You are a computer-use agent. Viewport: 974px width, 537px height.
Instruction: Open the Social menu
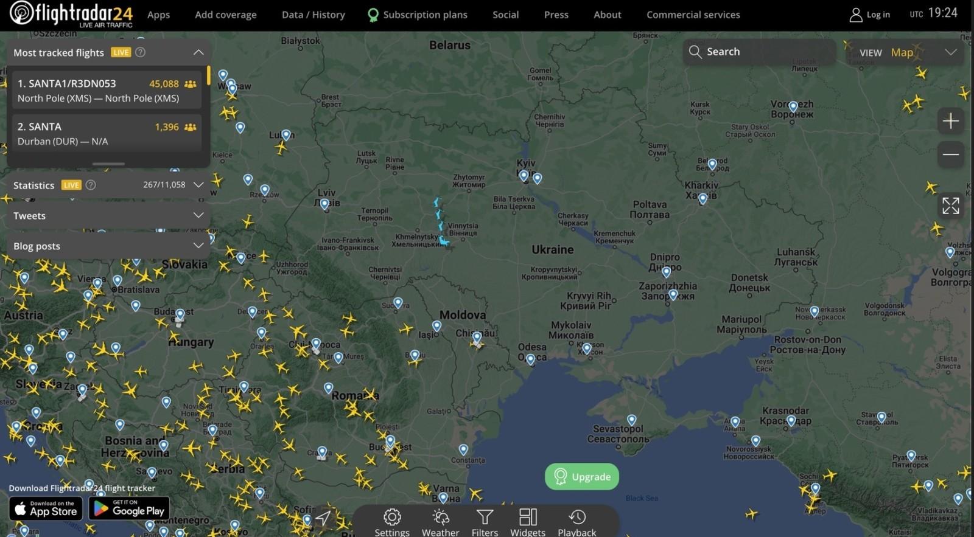coord(505,15)
